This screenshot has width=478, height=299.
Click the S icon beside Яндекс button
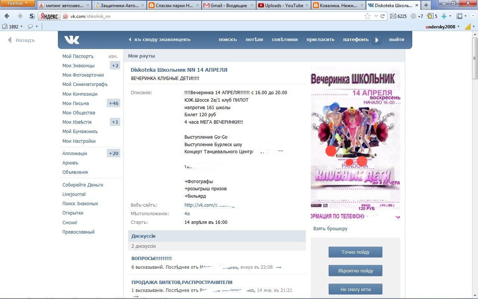coord(32,16)
